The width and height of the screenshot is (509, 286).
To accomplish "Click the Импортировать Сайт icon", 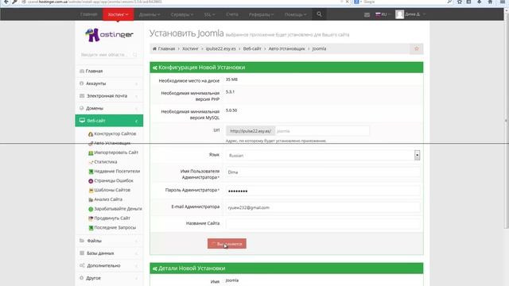I will pos(91,153).
